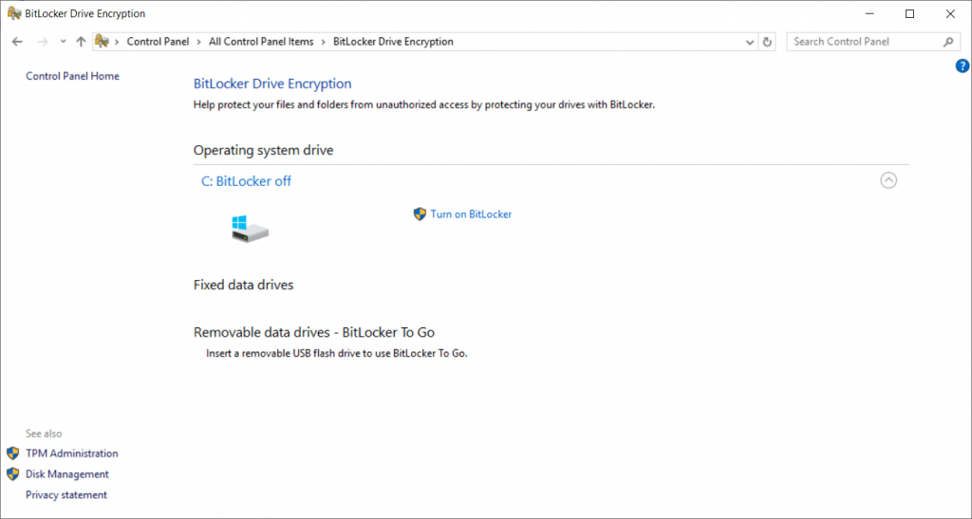Click the Fixed data drives heading
The height and width of the screenshot is (519, 972).
(x=244, y=285)
